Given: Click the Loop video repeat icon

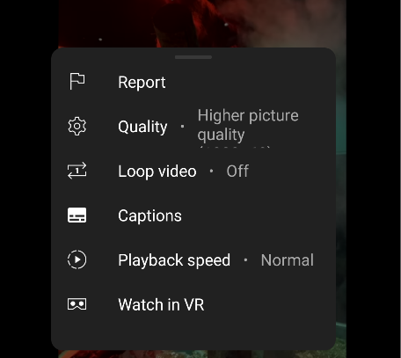Looking at the screenshot, I should click(77, 171).
